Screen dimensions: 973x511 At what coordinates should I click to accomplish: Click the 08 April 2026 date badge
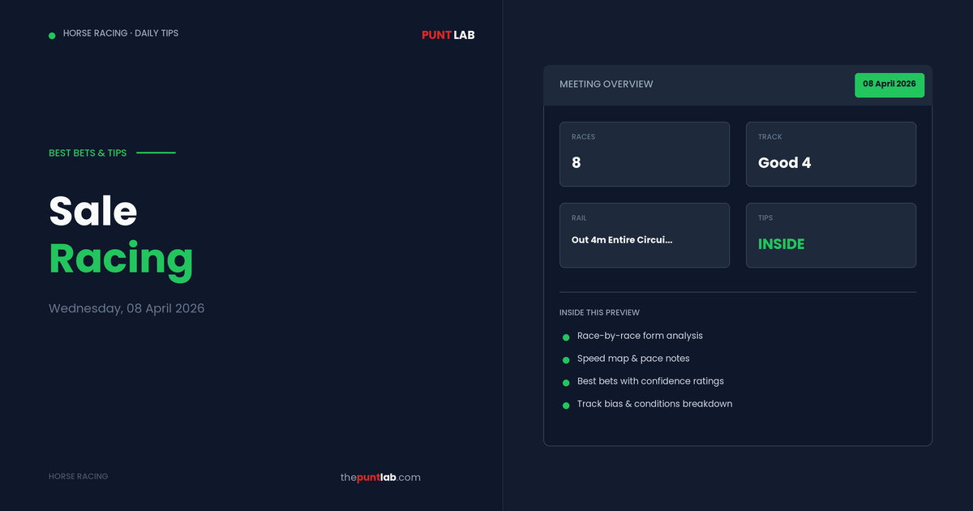[889, 84]
